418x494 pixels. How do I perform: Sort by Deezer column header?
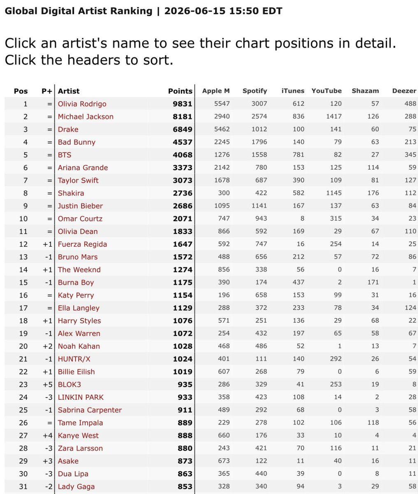(x=404, y=91)
